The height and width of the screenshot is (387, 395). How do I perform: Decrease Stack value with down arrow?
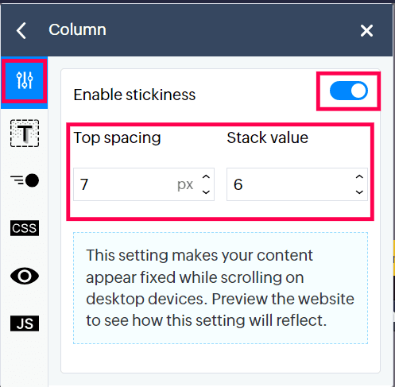pos(359,192)
